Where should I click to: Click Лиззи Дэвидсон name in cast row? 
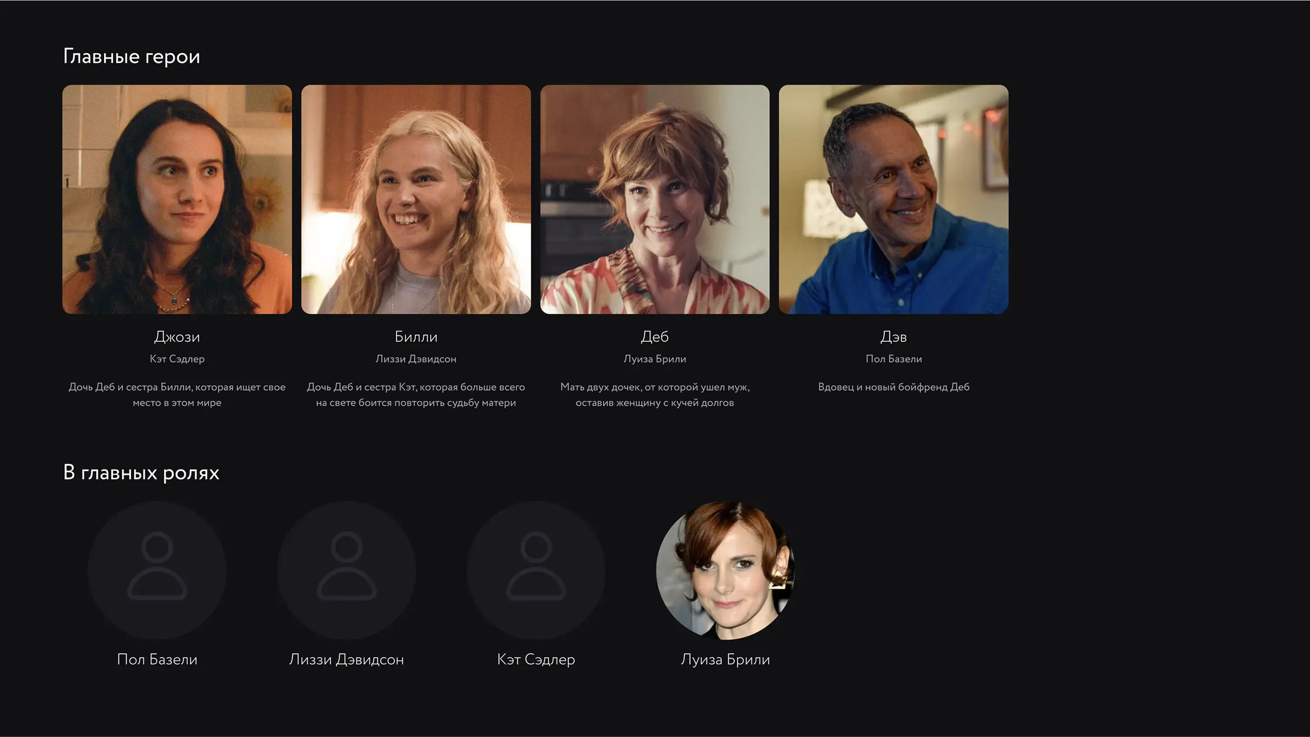point(346,659)
